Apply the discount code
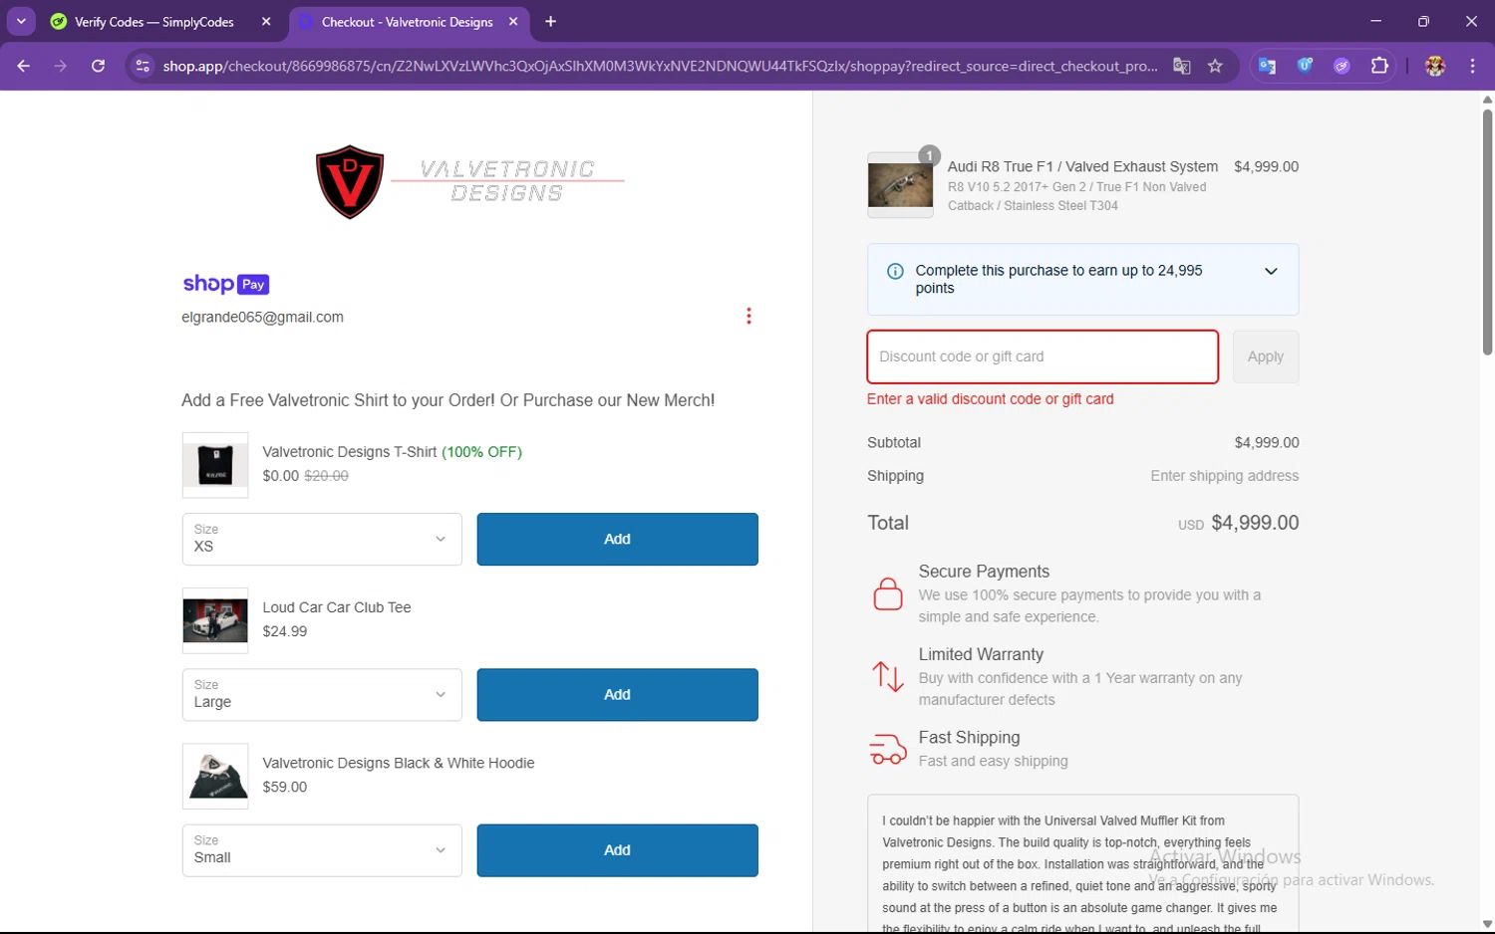This screenshot has height=934, width=1495. tap(1266, 356)
